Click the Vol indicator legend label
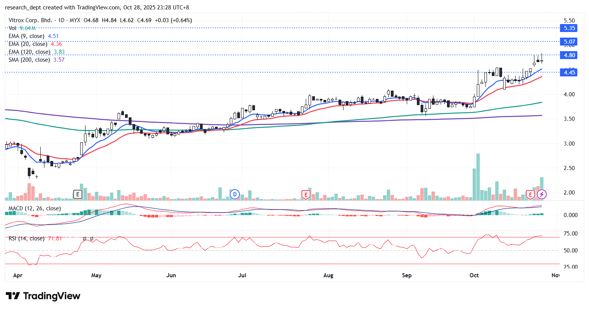This screenshot has height=310, width=589. click(12, 28)
